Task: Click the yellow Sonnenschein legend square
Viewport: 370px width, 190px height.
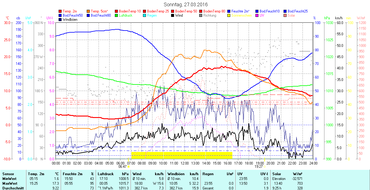Action: [229, 15]
